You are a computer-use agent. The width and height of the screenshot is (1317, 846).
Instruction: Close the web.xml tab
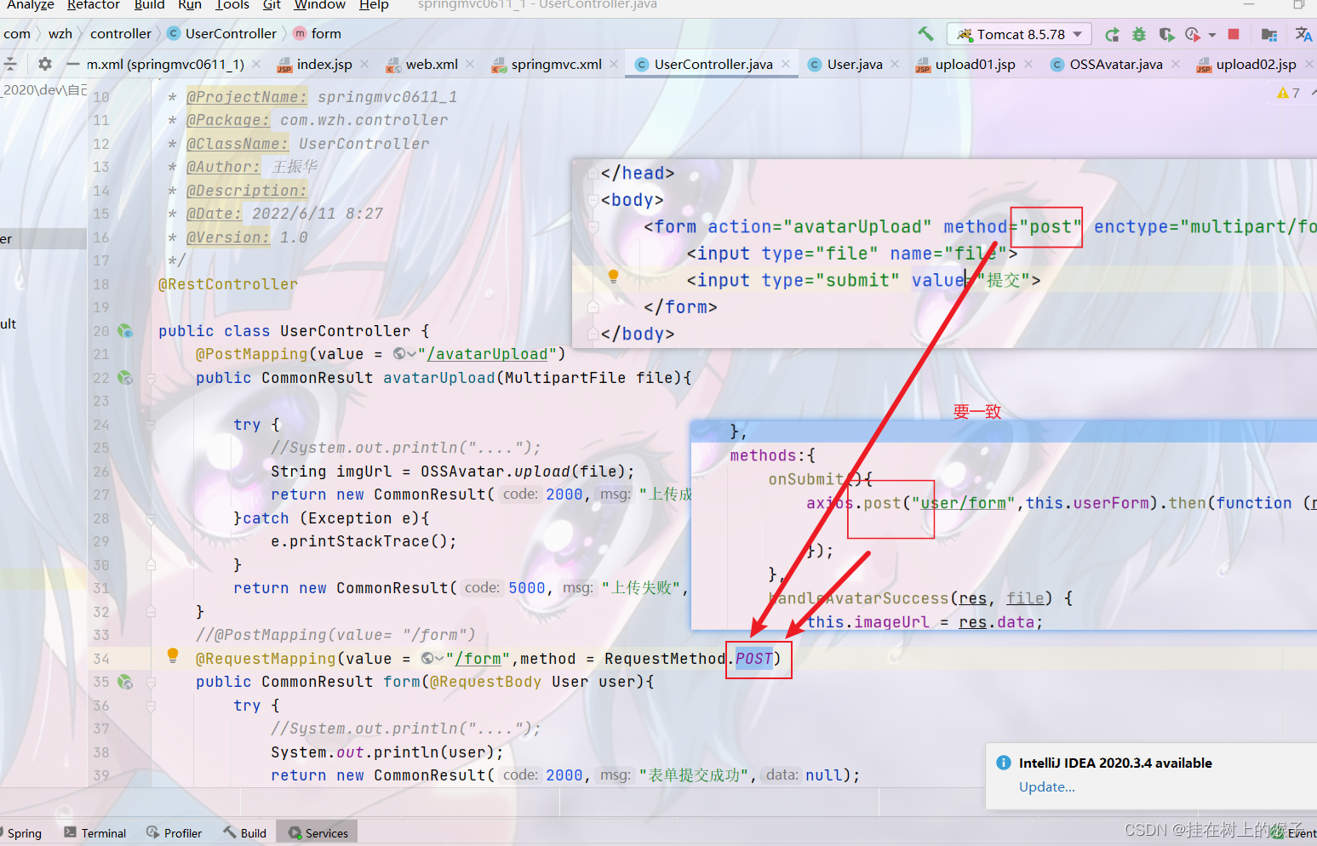click(470, 65)
